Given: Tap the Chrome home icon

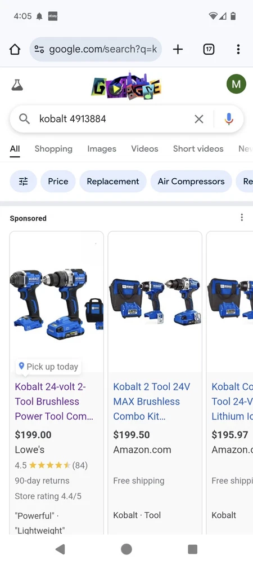Looking at the screenshot, I should (x=15, y=49).
